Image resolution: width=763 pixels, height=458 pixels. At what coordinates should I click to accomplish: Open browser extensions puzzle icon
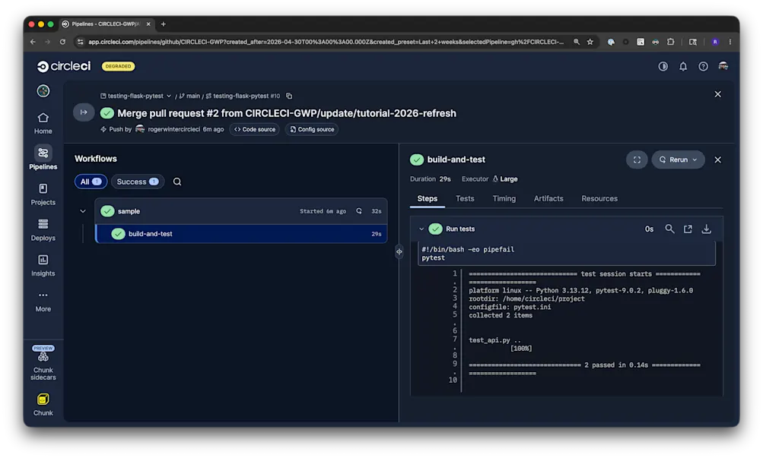pos(670,42)
